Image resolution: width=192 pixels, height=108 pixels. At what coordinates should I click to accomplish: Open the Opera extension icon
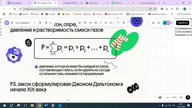tap(162, 9)
